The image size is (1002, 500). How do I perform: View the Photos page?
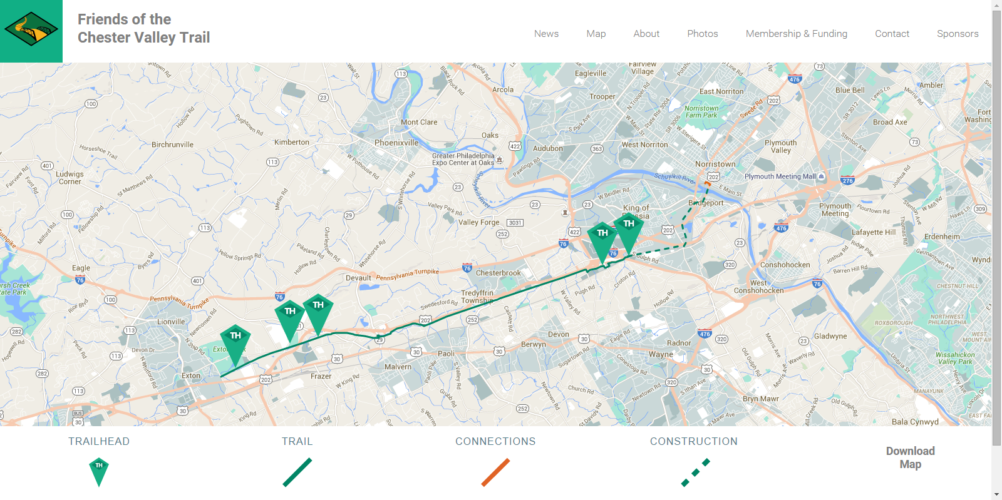[x=703, y=34]
